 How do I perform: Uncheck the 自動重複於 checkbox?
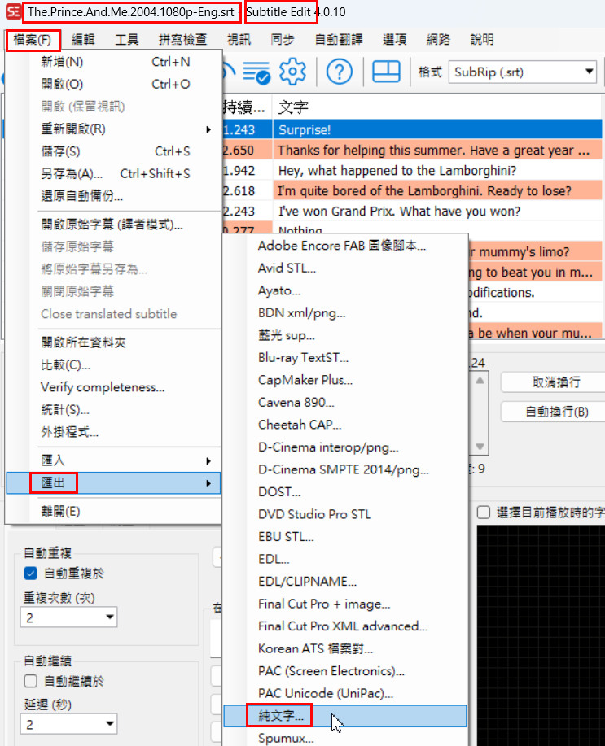pyautogui.click(x=31, y=573)
